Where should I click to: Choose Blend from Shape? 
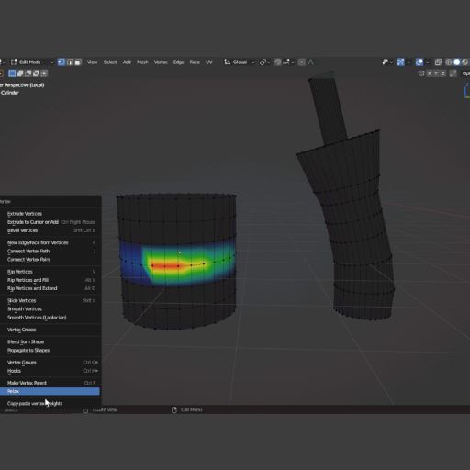50,341
